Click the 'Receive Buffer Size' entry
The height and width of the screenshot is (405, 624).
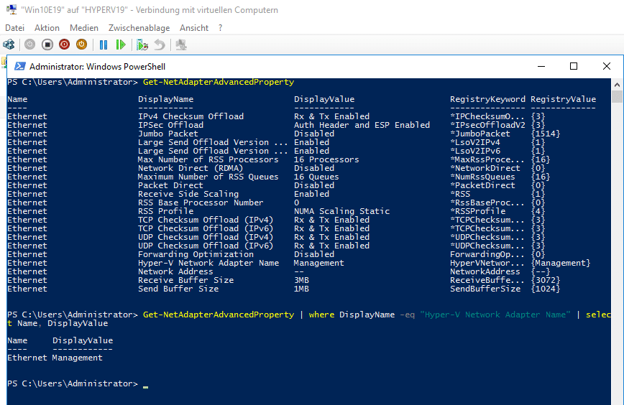[x=185, y=280]
